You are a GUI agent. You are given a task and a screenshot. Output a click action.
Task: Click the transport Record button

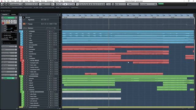click(73, 4)
